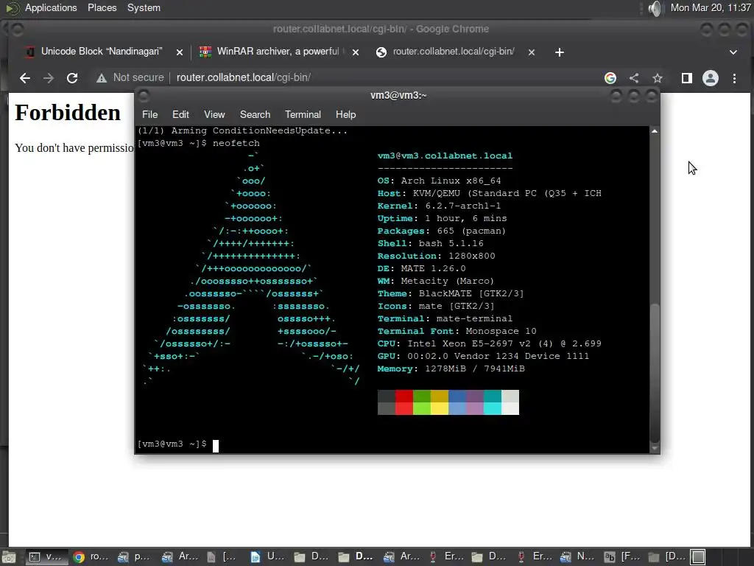Click the clock showing Mon Mar 20, 11:37
The height and width of the screenshot is (566, 754).
(x=711, y=7)
